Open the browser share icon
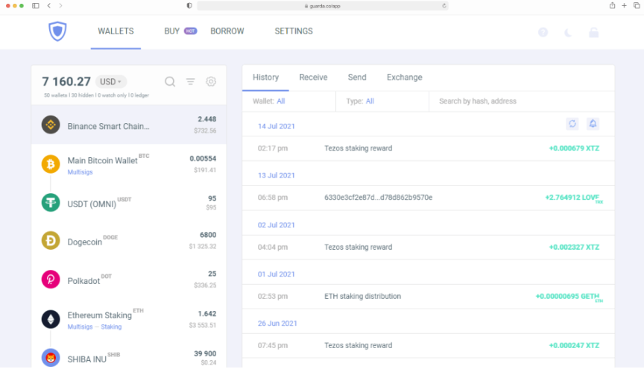 coord(613,5)
